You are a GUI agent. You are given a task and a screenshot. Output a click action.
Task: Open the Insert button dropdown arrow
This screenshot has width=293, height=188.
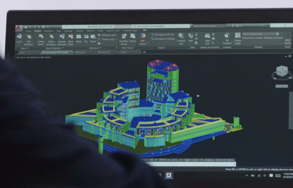tap(19, 44)
